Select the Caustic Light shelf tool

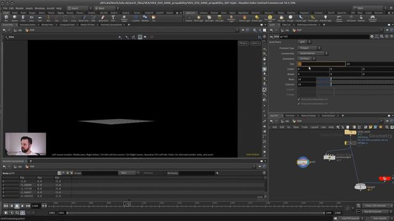point(301,18)
